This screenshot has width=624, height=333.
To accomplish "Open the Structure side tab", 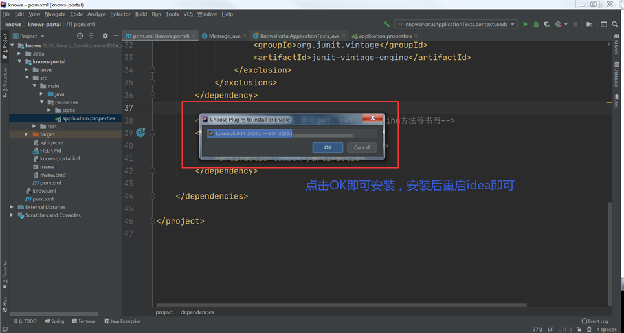I will point(5,82).
